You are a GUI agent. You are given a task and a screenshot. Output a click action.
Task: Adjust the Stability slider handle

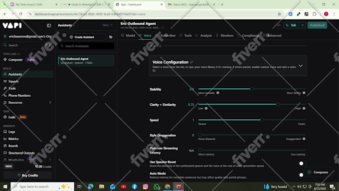pyautogui.click(x=252, y=89)
